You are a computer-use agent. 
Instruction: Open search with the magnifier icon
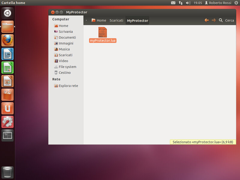pos(221,20)
